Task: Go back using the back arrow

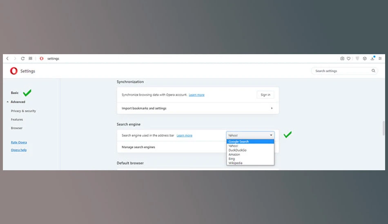Action: [7, 59]
